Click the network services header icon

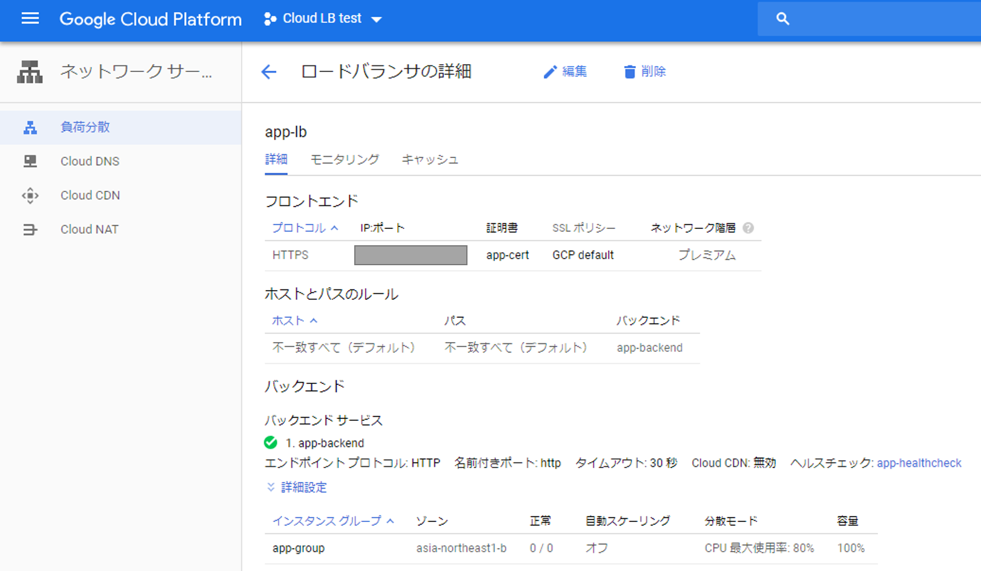click(x=30, y=71)
